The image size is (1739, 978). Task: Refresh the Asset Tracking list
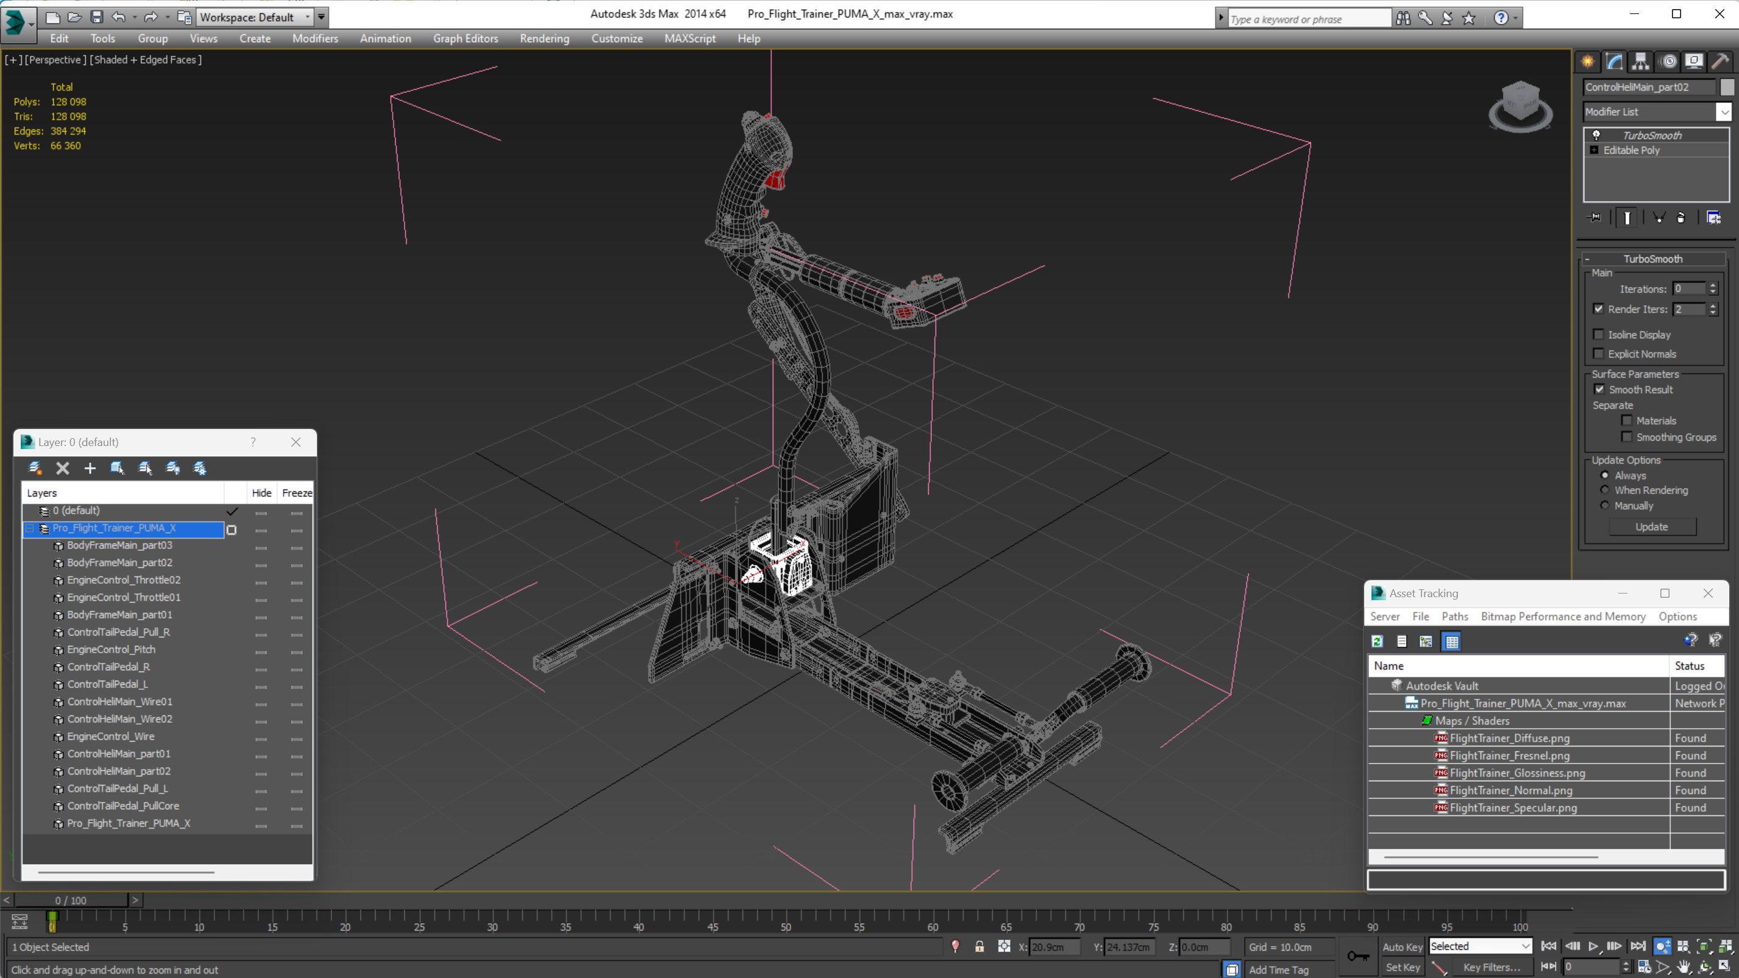coord(1377,641)
